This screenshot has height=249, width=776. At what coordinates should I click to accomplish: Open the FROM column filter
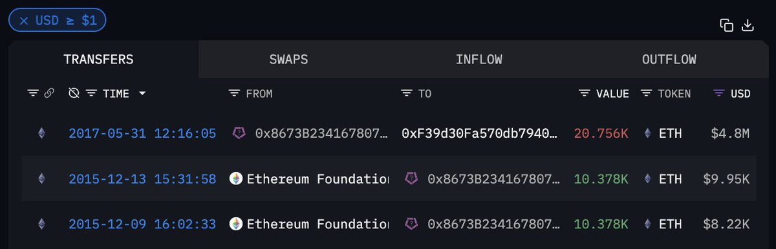coord(235,94)
